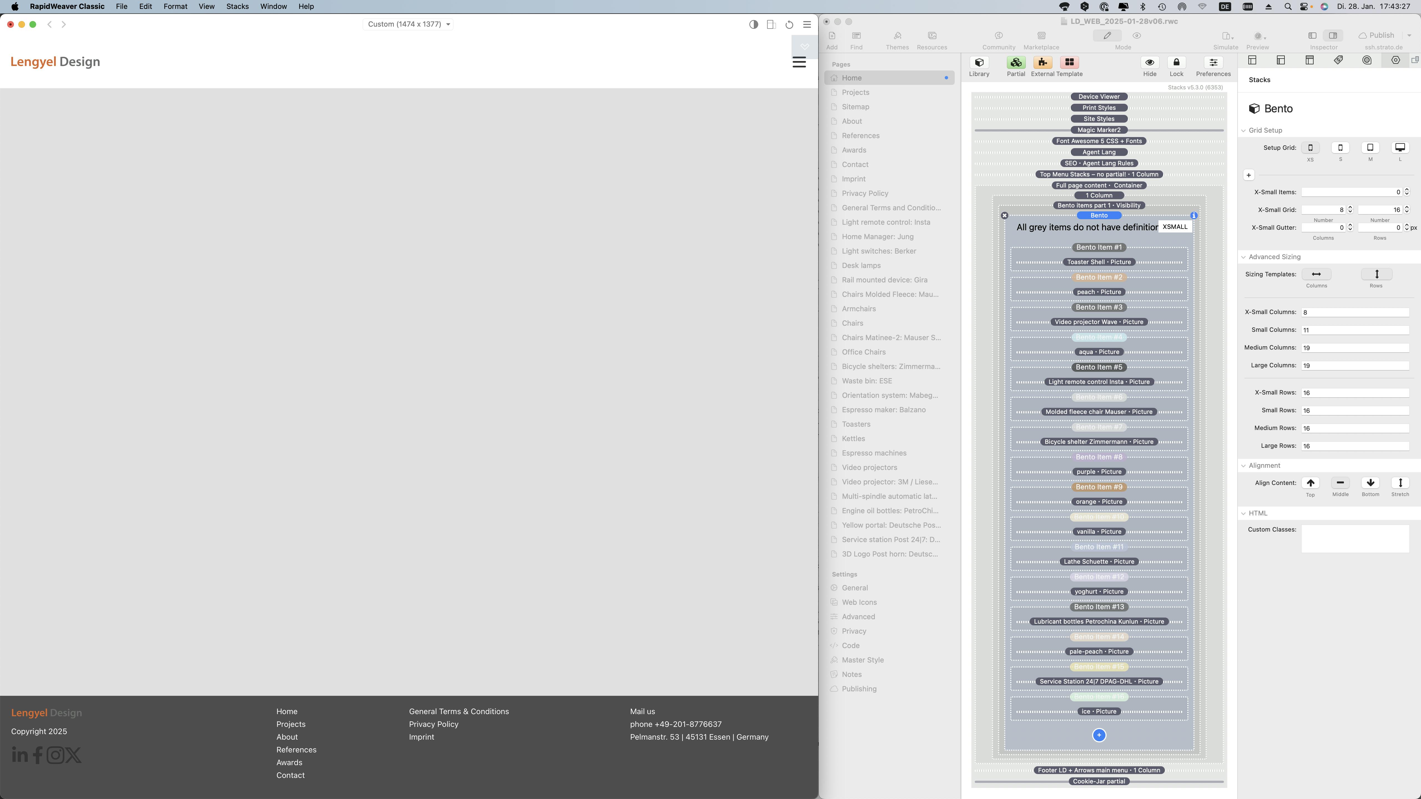
Task: Toggle the preview dark/light appearance icon
Action: (x=754, y=24)
